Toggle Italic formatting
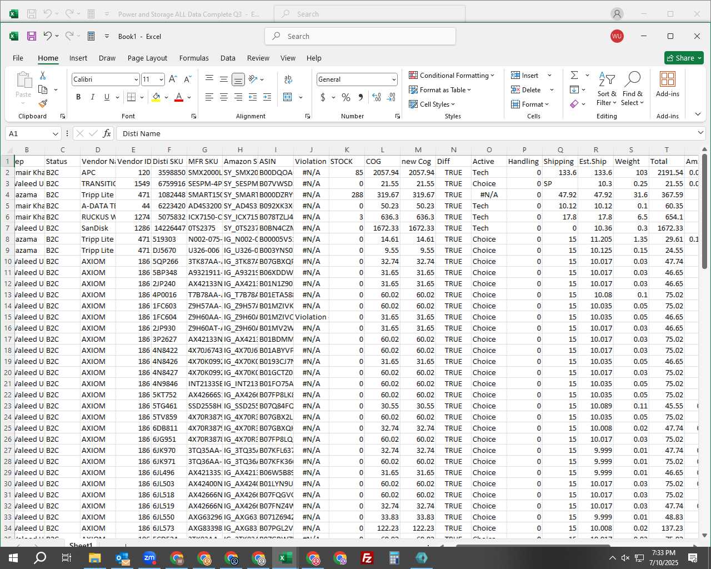 pos(93,97)
